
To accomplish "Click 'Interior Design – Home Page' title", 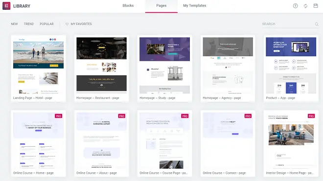I will coord(290,173).
